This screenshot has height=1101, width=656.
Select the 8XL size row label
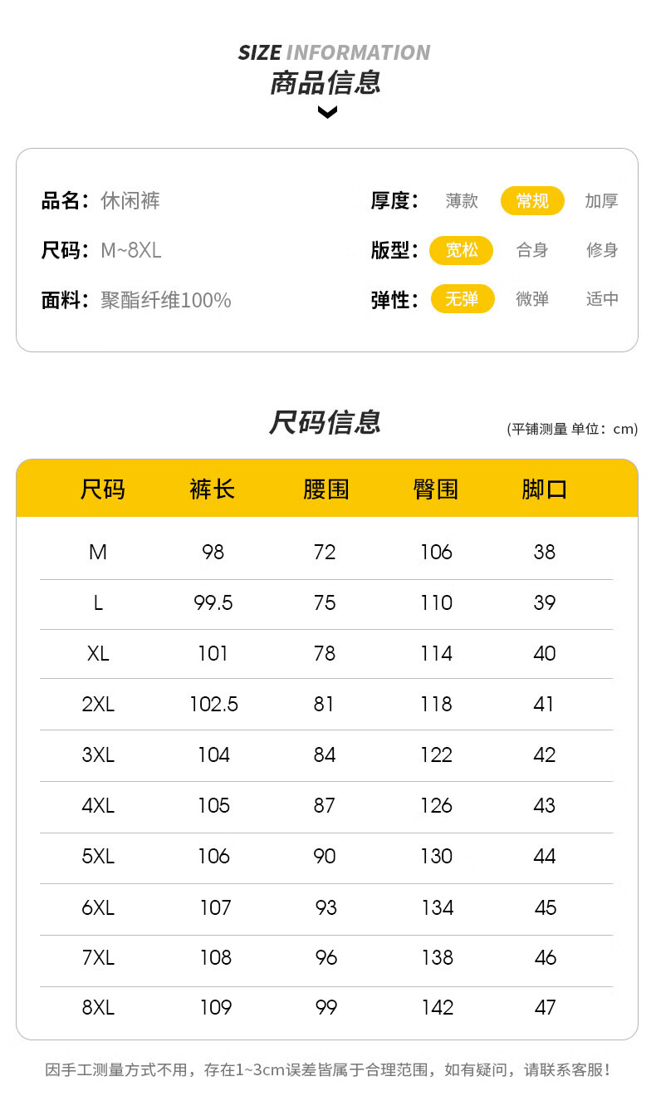pyautogui.click(x=98, y=1008)
